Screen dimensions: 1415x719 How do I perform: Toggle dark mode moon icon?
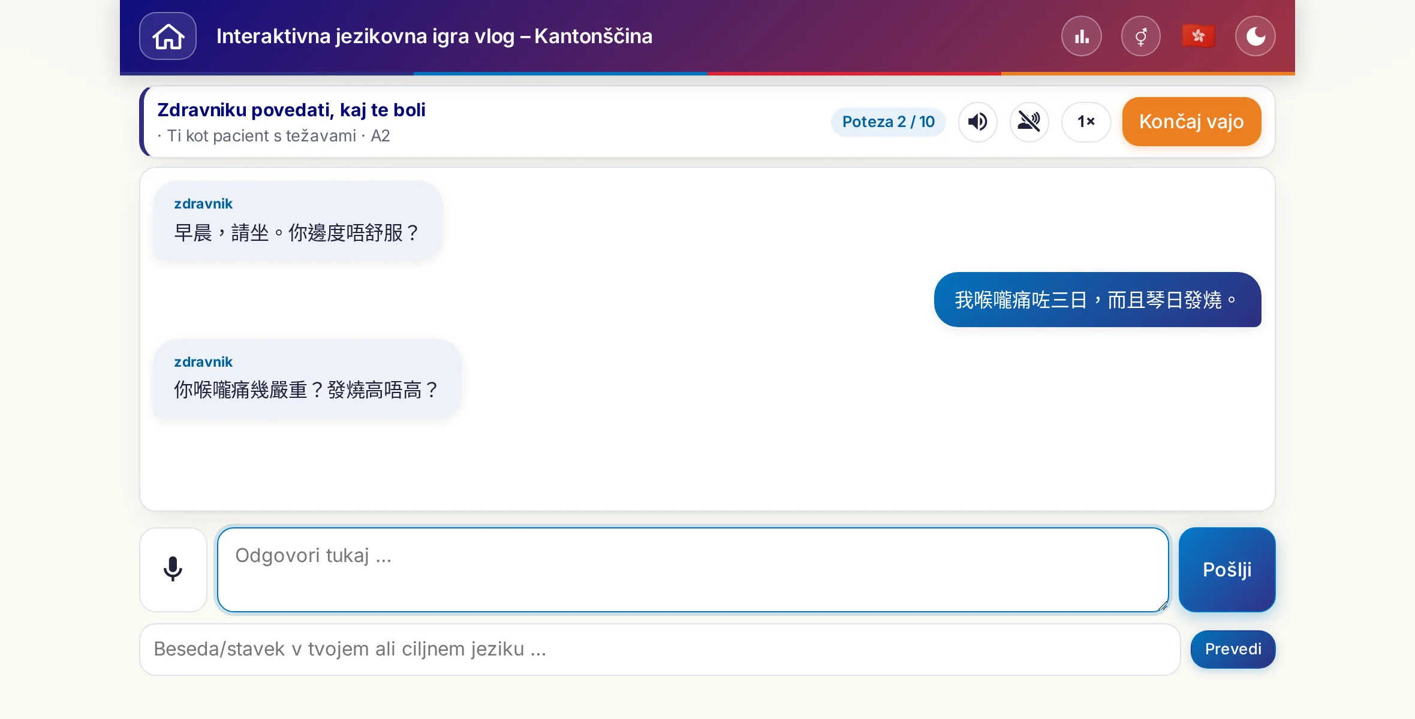[x=1256, y=36]
